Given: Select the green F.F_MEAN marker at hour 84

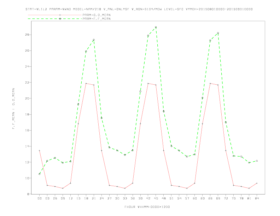Looking at the screenshot, I should click(x=257, y=161).
